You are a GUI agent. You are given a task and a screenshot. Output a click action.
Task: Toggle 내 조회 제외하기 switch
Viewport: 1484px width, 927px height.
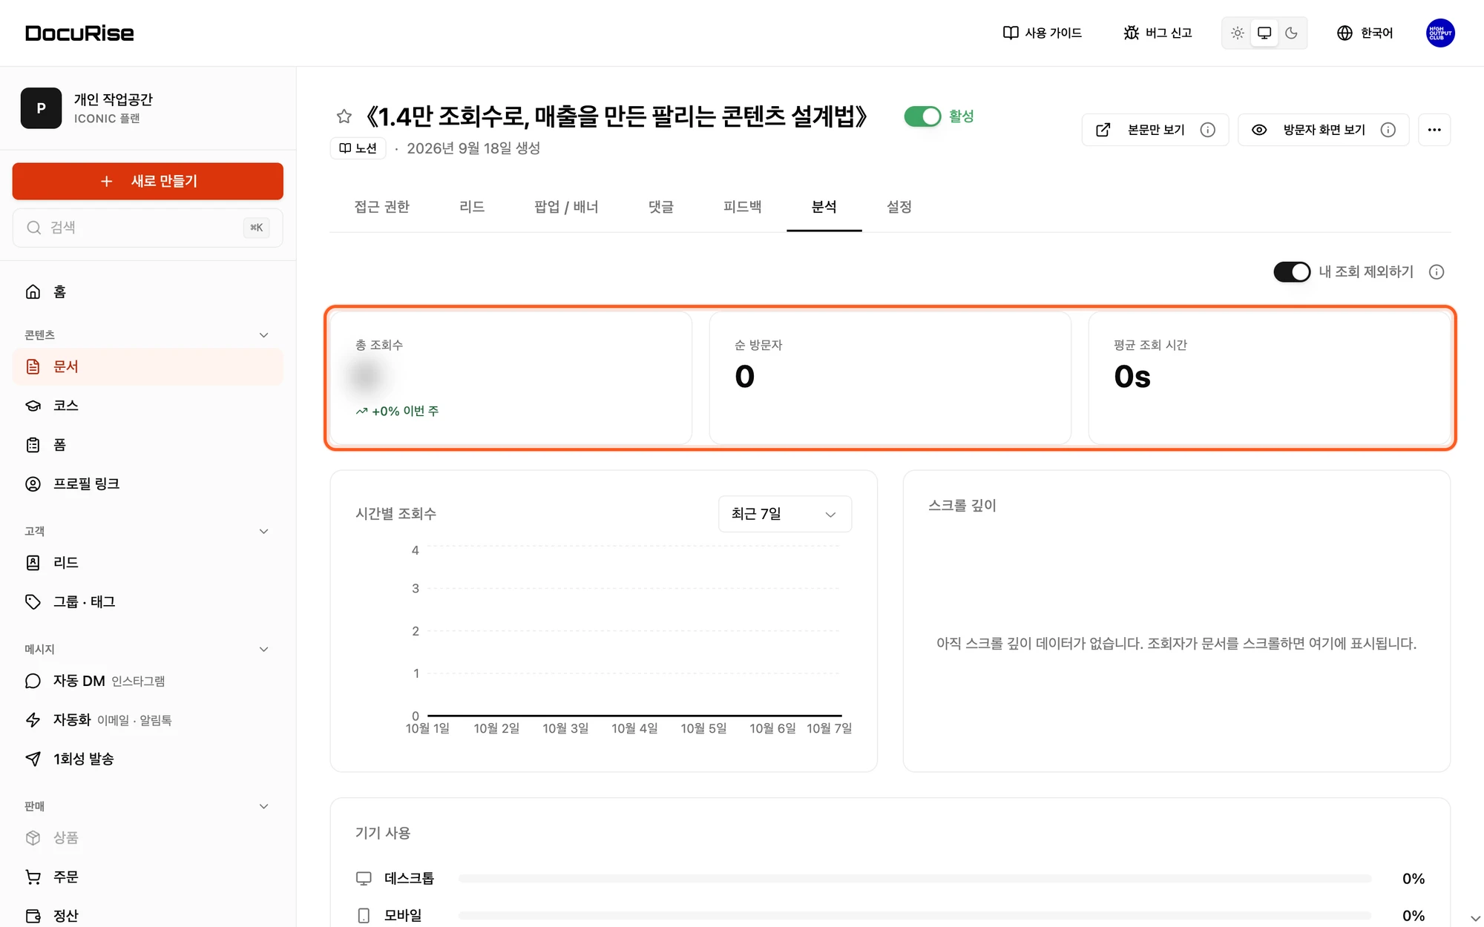1292,272
